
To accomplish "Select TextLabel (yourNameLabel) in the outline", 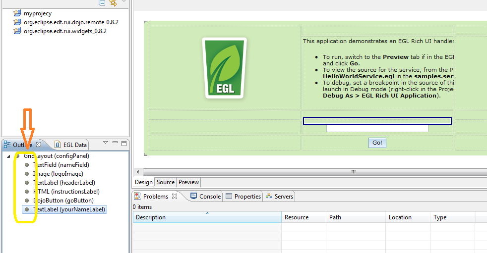I will tap(69, 209).
